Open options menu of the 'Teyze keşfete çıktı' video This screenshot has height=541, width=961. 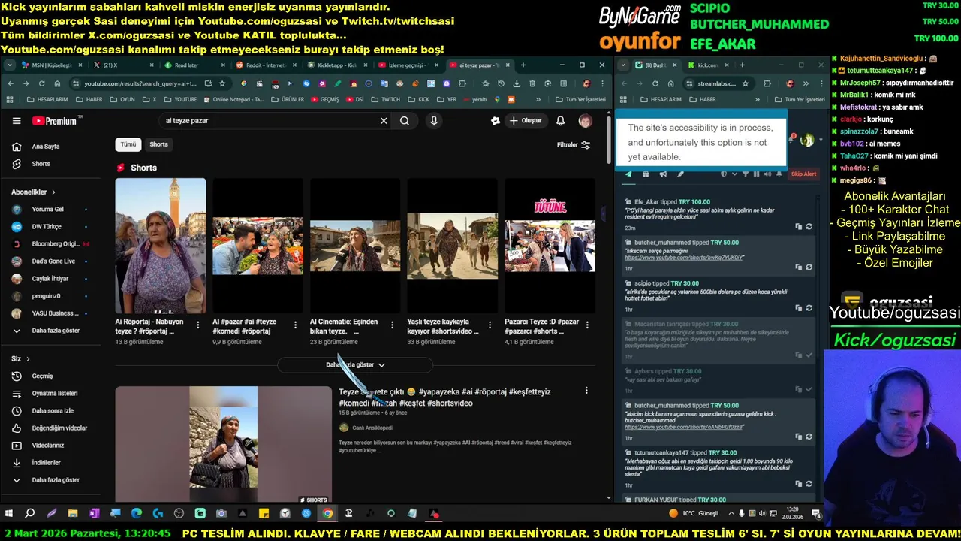[586, 391]
